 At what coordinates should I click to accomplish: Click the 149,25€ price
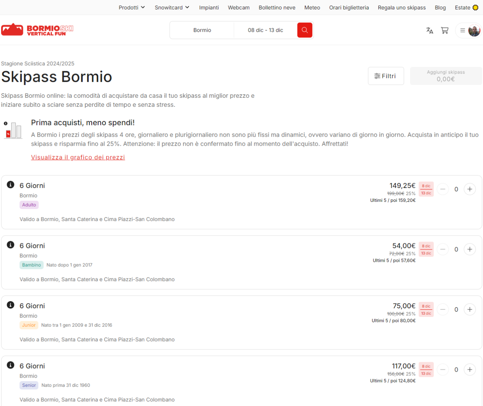tap(402, 186)
